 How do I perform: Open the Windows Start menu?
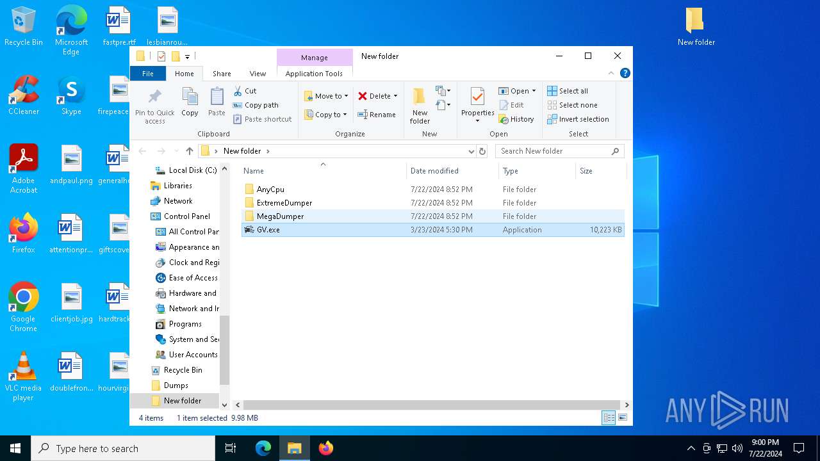pyautogui.click(x=15, y=448)
